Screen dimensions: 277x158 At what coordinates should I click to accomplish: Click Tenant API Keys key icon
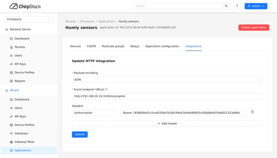point(11,117)
